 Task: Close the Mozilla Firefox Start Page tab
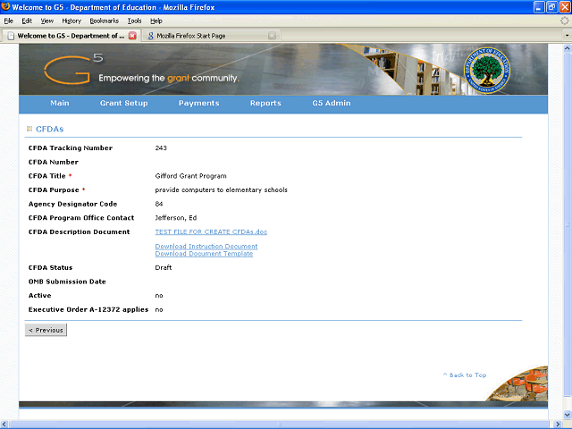click(x=272, y=36)
